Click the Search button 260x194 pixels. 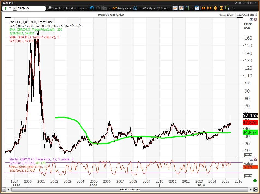(54, 8)
